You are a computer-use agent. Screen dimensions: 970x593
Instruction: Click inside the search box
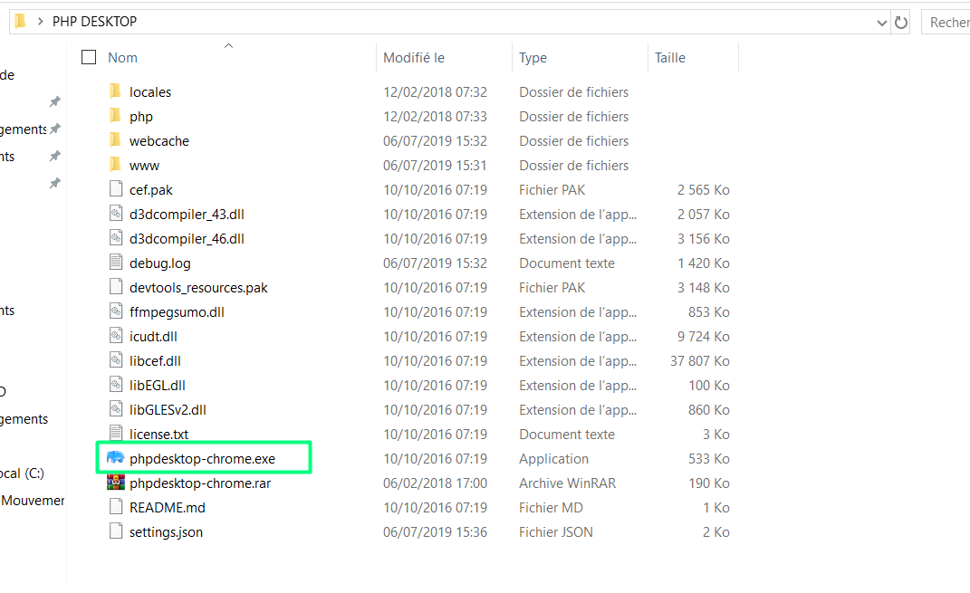click(x=948, y=21)
